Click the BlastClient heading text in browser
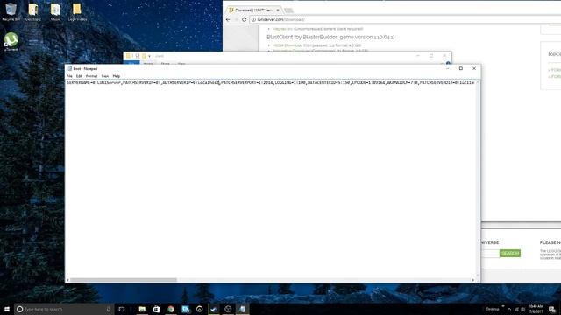 click(x=330, y=37)
